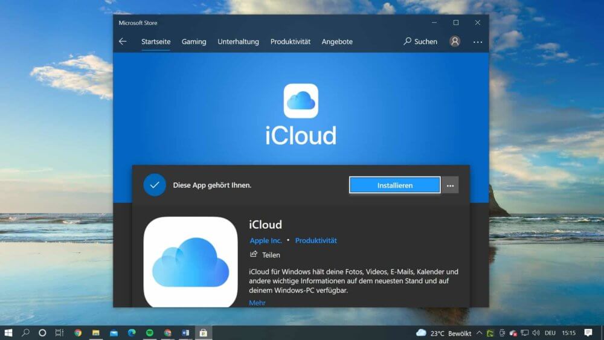Expand the description with Mehr

[x=257, y=303]
